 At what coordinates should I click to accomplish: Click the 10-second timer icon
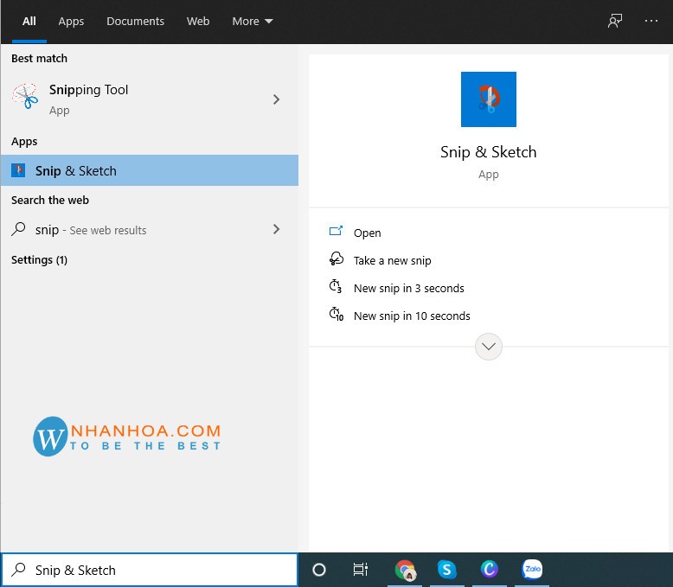336,315
